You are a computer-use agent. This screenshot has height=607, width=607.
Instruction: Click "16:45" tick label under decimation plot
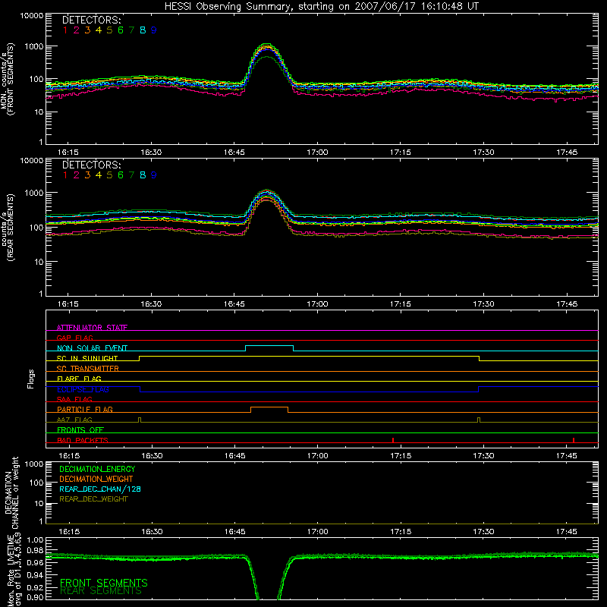pyautogui.click(x=234, y=532)
